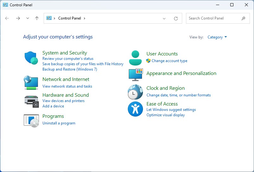Click the search magnifier icon
254x172 pixels.
(x=243, y=18)
